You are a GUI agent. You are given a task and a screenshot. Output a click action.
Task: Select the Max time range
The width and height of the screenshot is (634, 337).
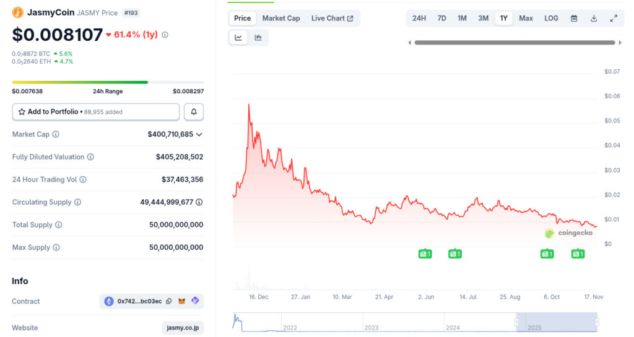[526, 19]
